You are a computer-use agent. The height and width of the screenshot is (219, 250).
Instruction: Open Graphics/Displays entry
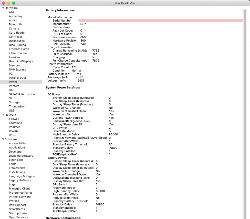coord(21,61)
